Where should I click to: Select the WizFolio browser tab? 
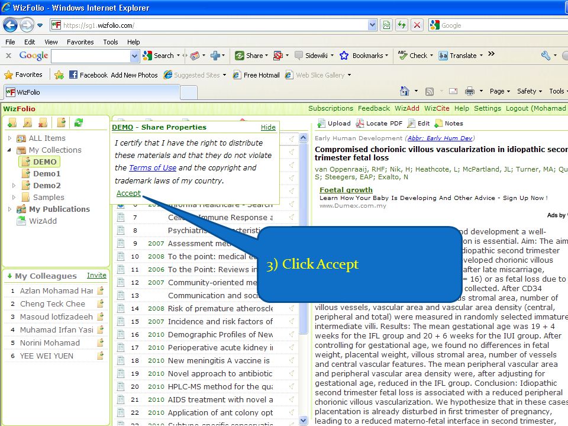pos(92,92)
